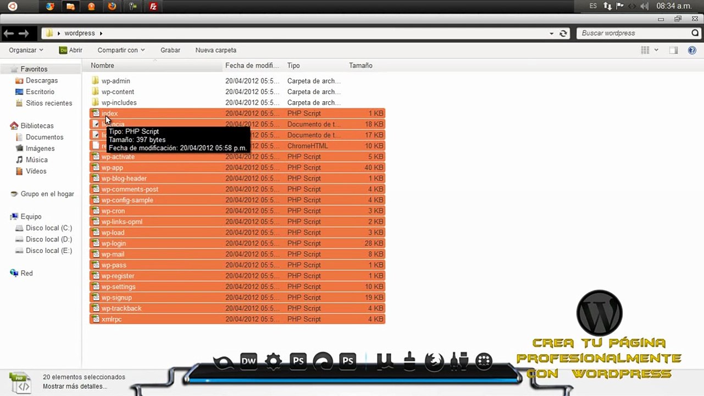Open the swirl icon in the dock

click(323, 361)
